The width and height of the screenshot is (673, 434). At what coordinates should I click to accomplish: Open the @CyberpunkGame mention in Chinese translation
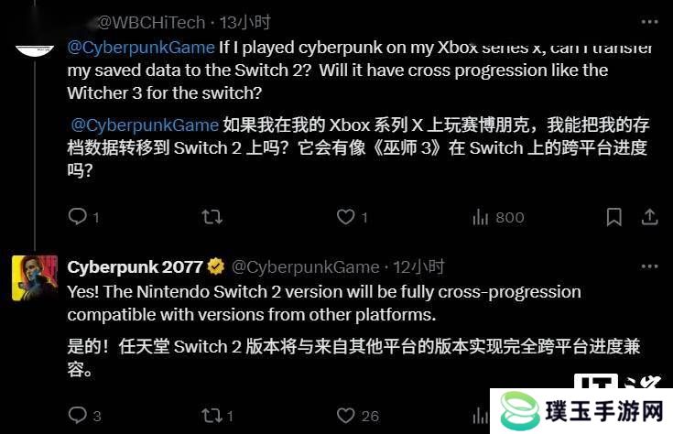pyautogui.click(x=145, y=125)
